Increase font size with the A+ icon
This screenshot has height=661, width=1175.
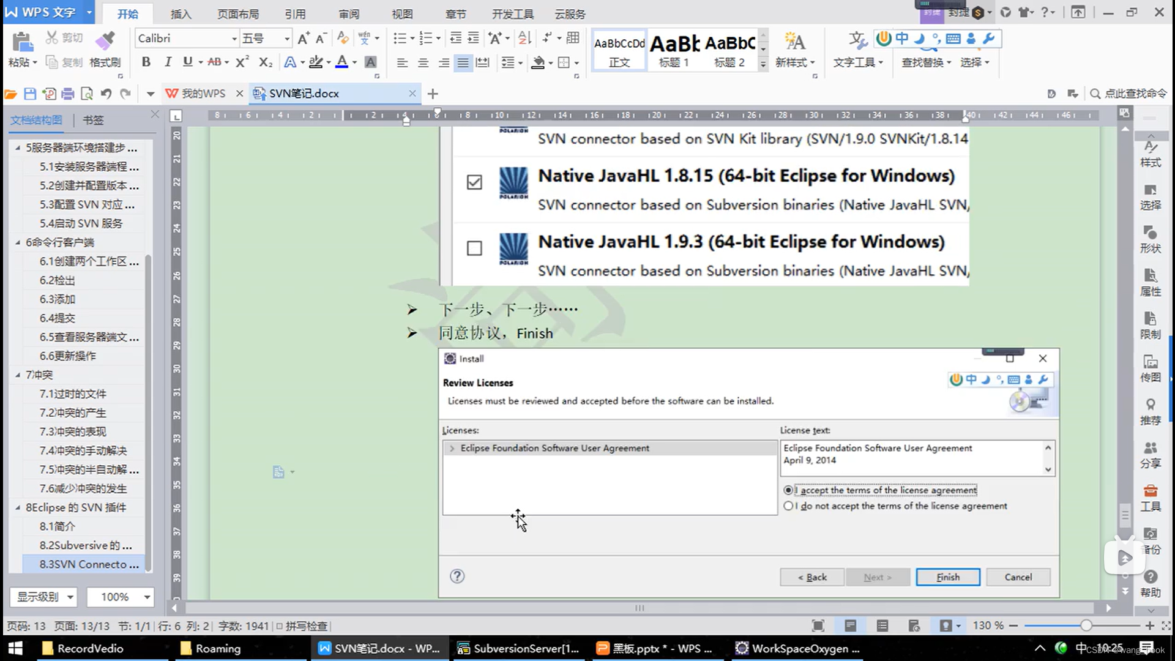tap(304, 39)
